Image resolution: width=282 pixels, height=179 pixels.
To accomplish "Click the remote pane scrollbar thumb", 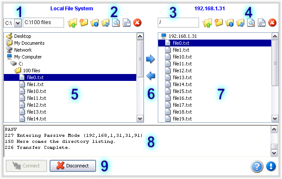I will coord(275,63).
